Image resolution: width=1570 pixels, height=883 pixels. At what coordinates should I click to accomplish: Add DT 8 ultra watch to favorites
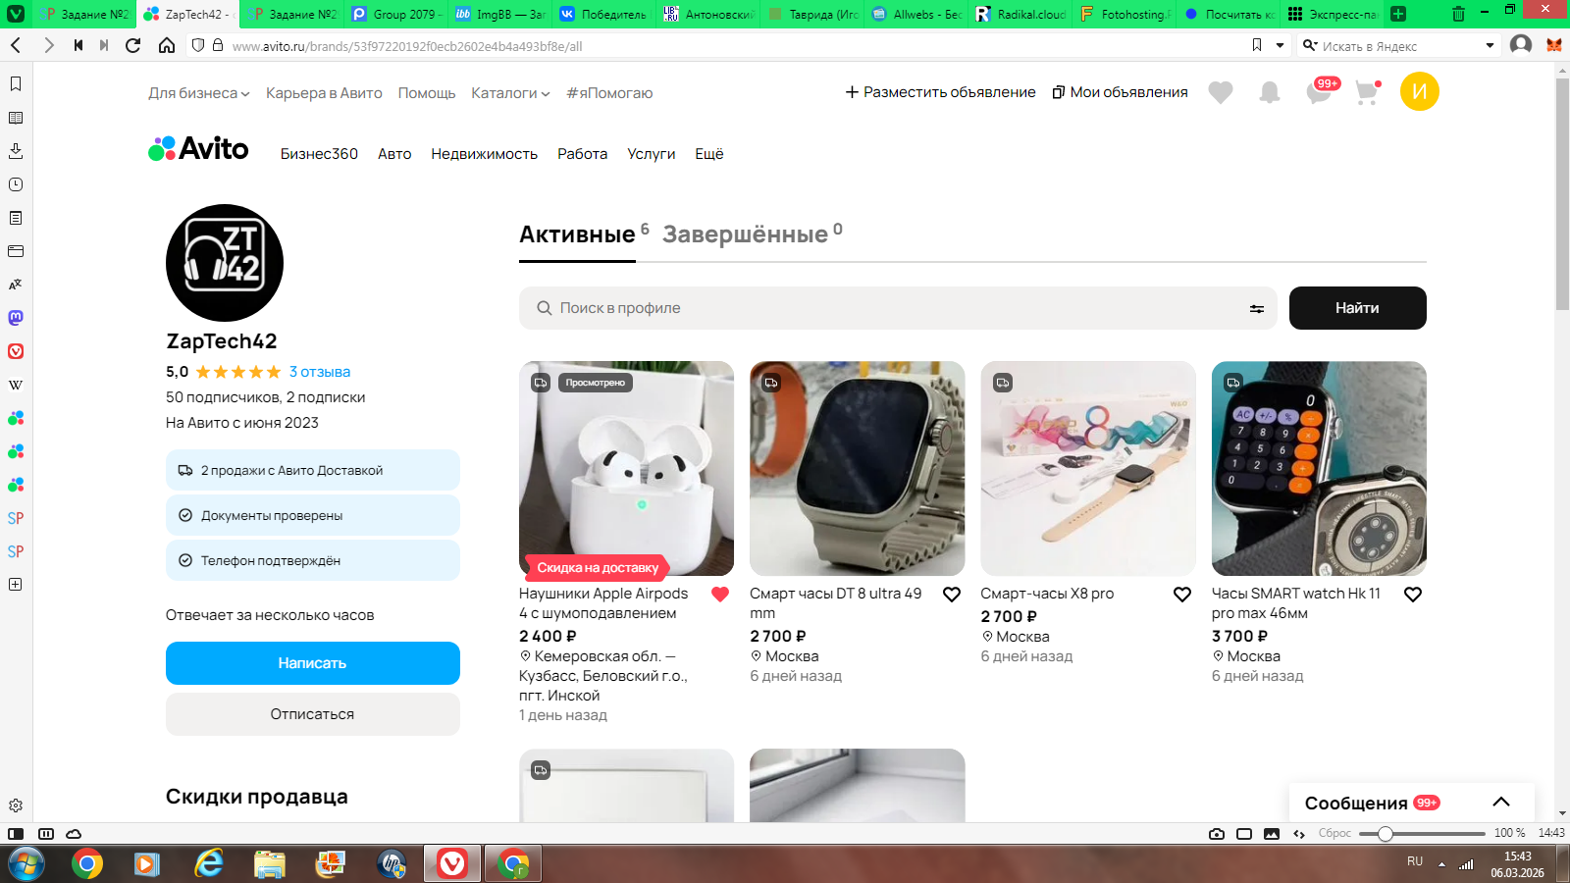(952, 595)
